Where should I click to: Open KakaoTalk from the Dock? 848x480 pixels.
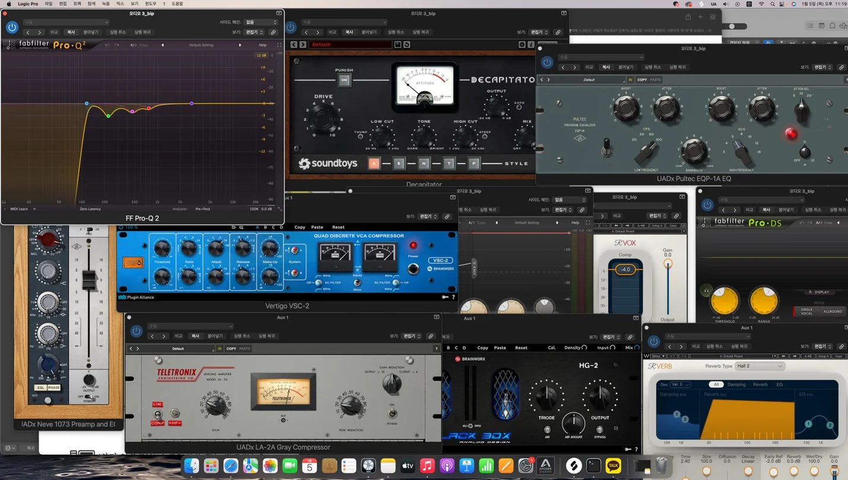coord(613,466)
